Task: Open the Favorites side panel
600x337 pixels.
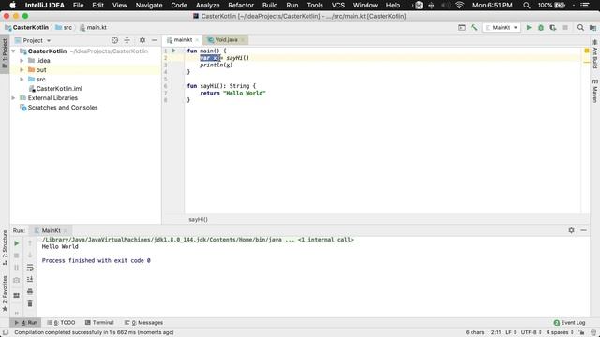Action: (5, 293)
